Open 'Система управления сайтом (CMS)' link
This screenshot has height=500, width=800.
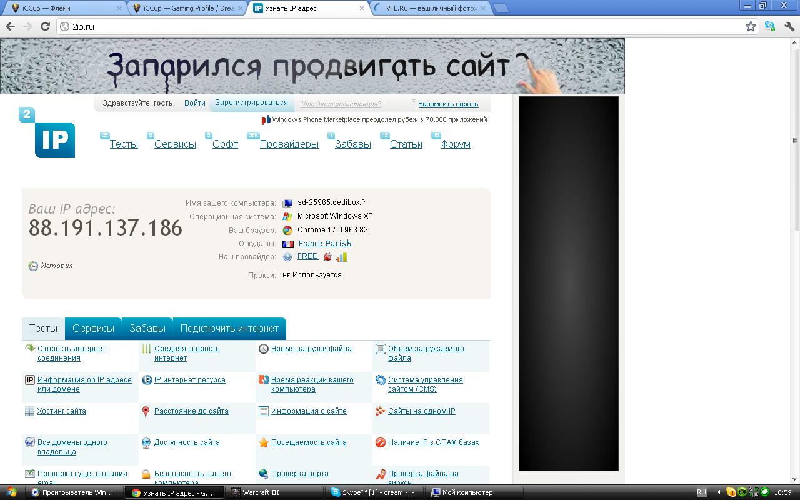(426, 385)
